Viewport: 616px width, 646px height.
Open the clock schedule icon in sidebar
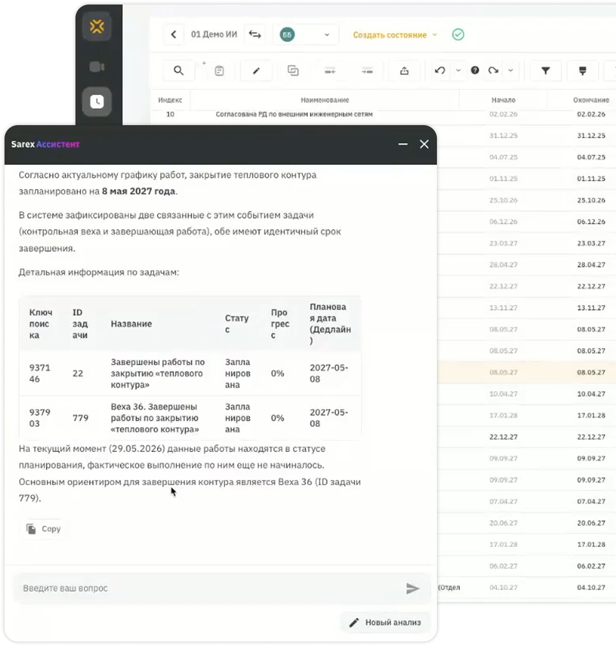(x=97, y=101)
